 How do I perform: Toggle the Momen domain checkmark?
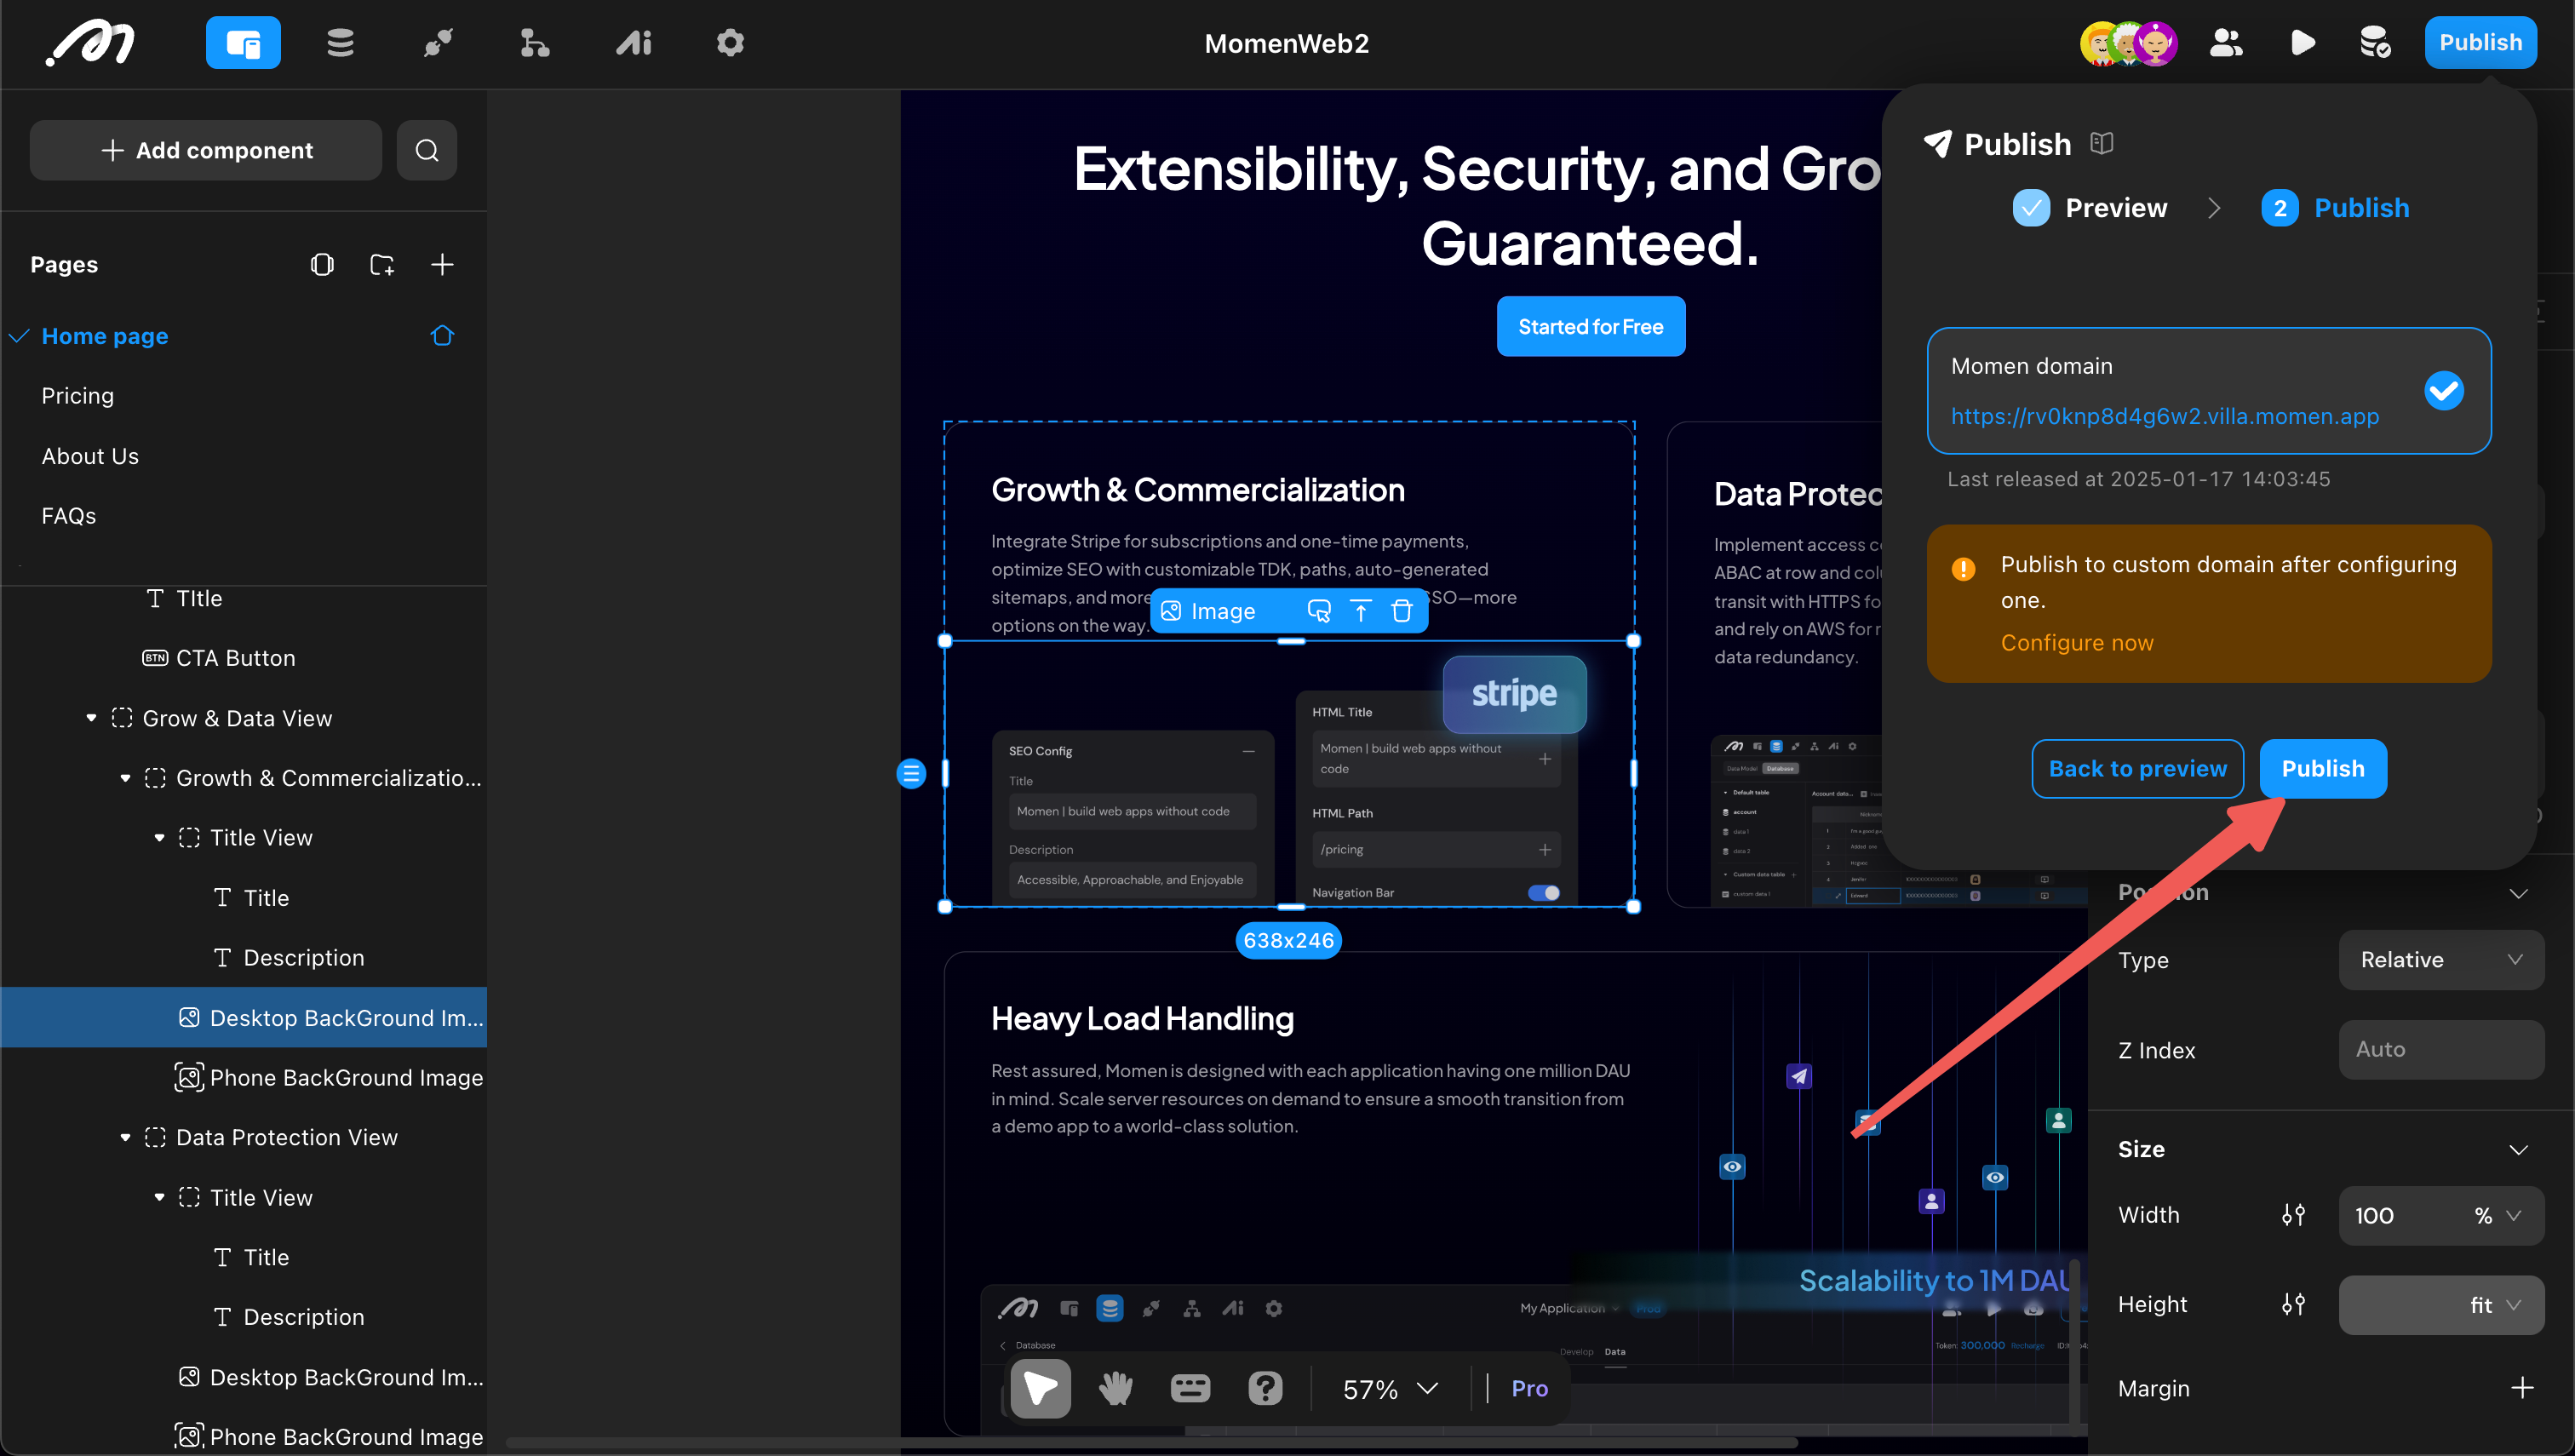tap(2443, 391)
